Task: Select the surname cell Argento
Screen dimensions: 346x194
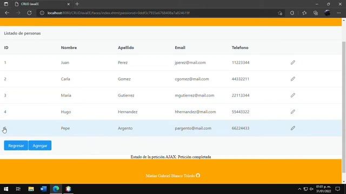Action: [125, 128]
